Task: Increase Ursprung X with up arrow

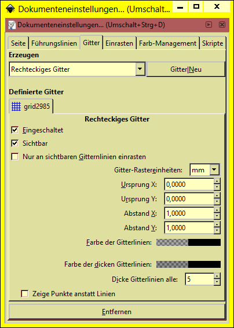Action: click(217, 181)
